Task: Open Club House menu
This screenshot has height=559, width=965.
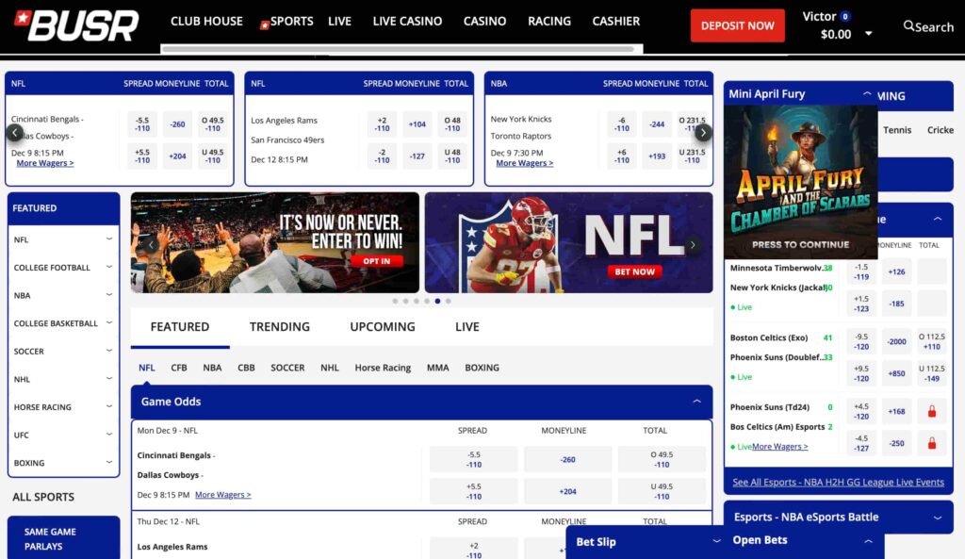Action: click(x=206, y=21)
